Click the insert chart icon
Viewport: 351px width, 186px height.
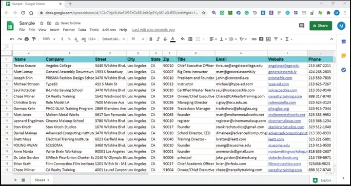click(x=268, y=39)
